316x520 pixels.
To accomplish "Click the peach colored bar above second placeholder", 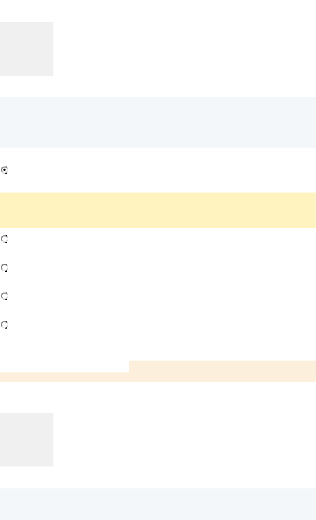I will coord(158,377).
